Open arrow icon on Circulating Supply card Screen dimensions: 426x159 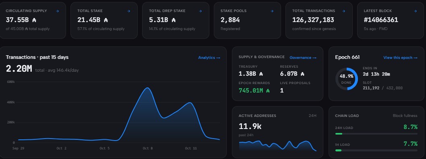[x=57, y=11]
